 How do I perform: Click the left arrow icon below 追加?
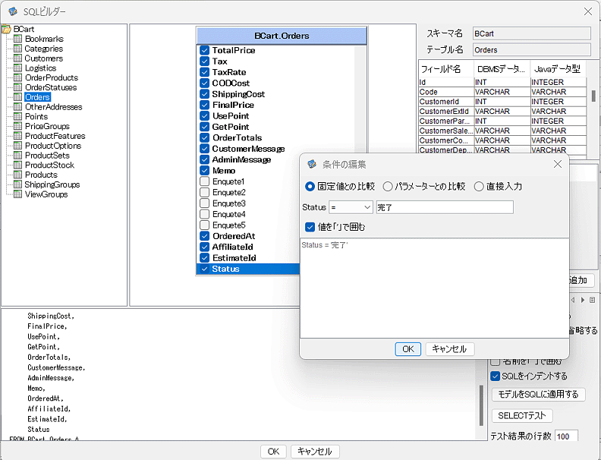coord(573,300)
